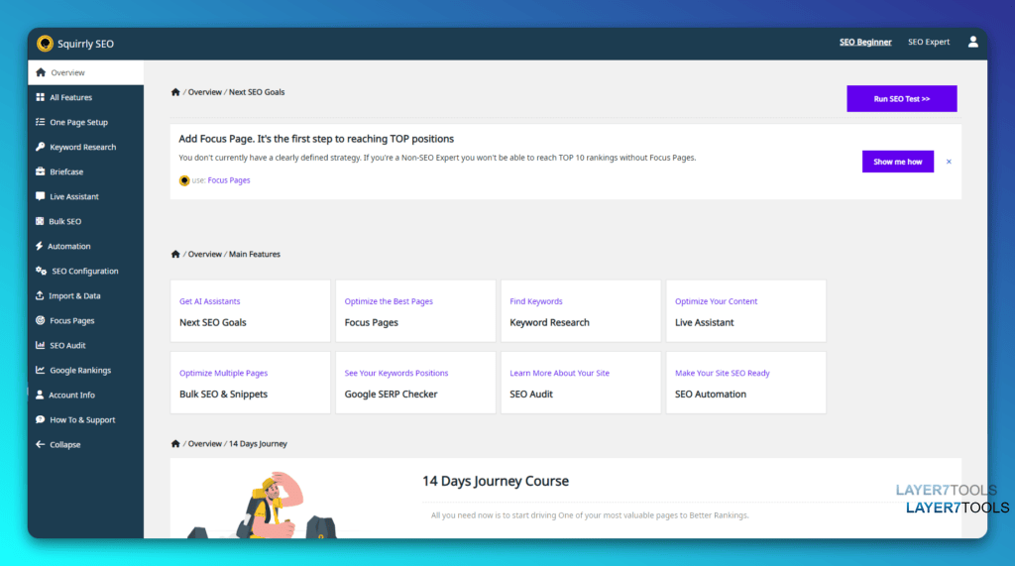The image size is (1015, 566).
Task: Click home icon in 14 Days Journey breadcrumb
Action: 175,444
